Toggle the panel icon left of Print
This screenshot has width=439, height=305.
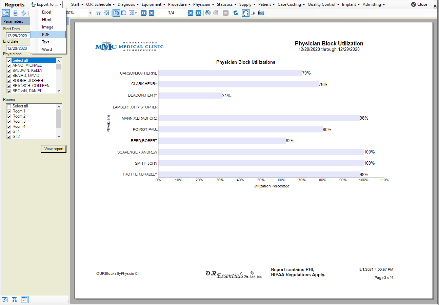pos(6,13)
